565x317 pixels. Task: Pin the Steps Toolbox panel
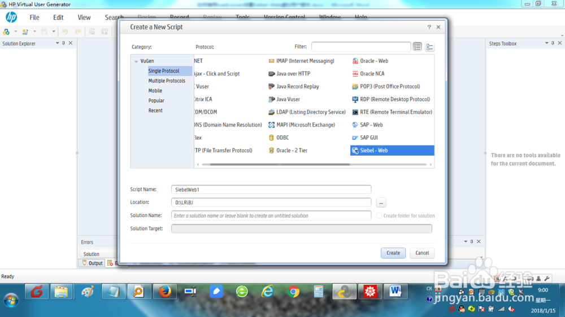pyautogui.click(x=553, y=43)
